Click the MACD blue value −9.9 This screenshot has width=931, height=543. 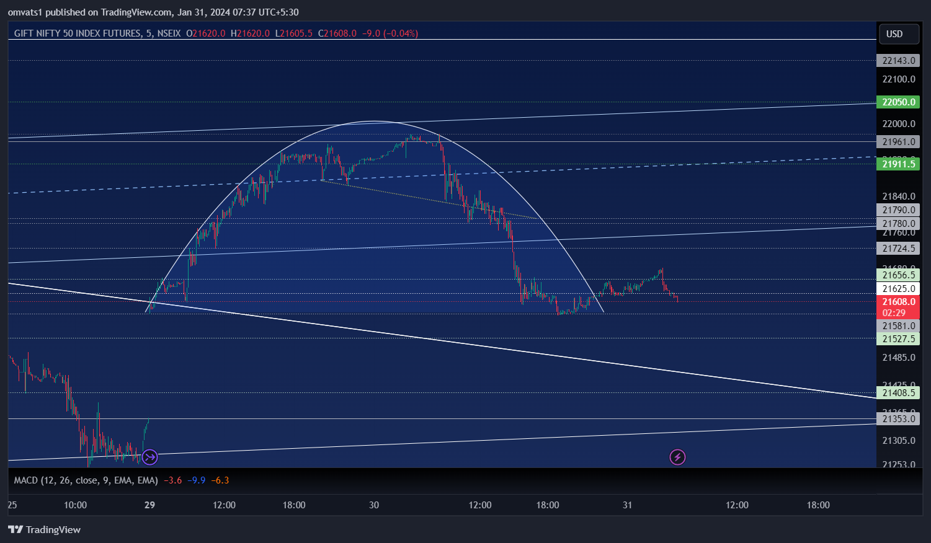pos(197,480)
